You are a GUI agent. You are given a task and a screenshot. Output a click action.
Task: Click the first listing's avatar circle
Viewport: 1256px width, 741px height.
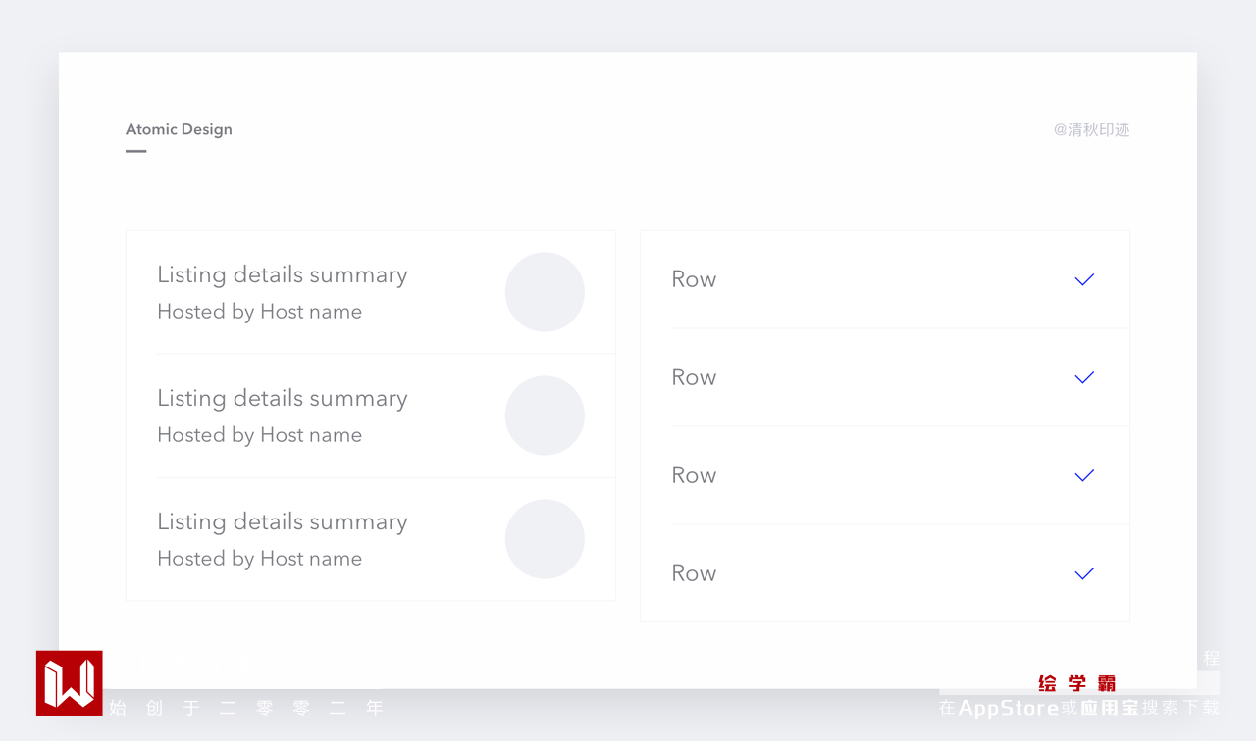(x=545, y=292)
